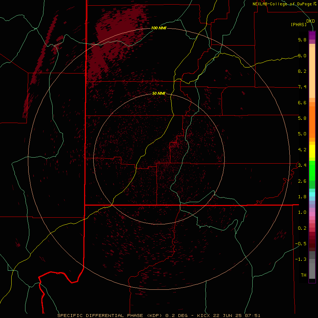Click the TH label at scale bottom
Image resolution: width=318 pixels, height=318 pixels.
pyautogui.click(x=304, y=275)
